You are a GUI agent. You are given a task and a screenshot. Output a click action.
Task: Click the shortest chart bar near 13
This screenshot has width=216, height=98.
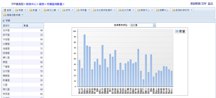143,83
